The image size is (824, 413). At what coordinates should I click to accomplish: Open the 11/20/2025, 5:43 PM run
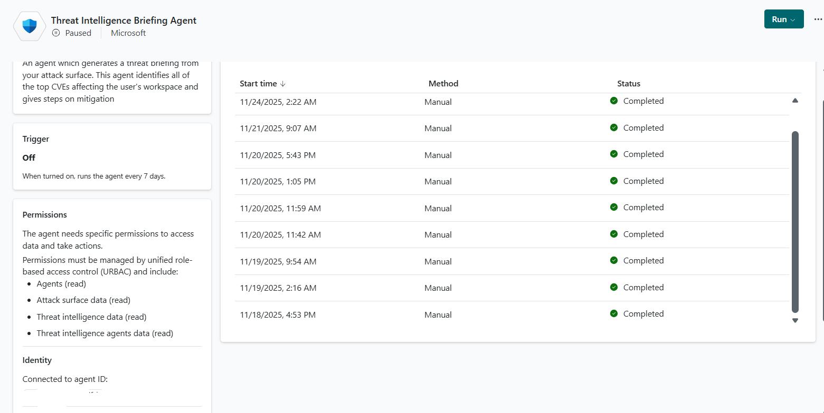point(278,155)
